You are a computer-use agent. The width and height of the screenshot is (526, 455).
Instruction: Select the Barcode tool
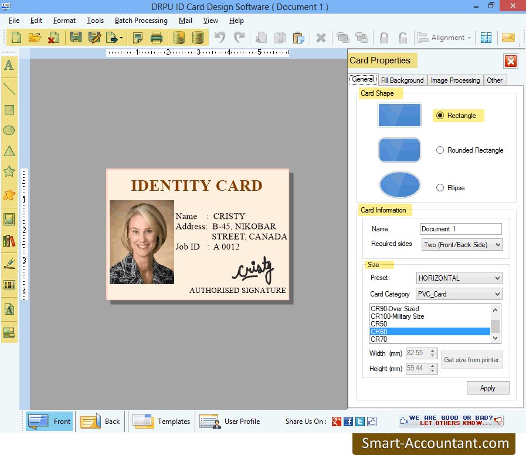click(9, 285)
